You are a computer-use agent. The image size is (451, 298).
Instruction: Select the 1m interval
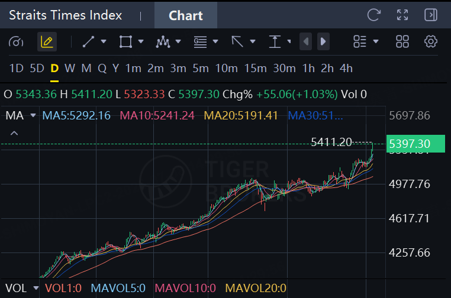[x=133, y=69]
